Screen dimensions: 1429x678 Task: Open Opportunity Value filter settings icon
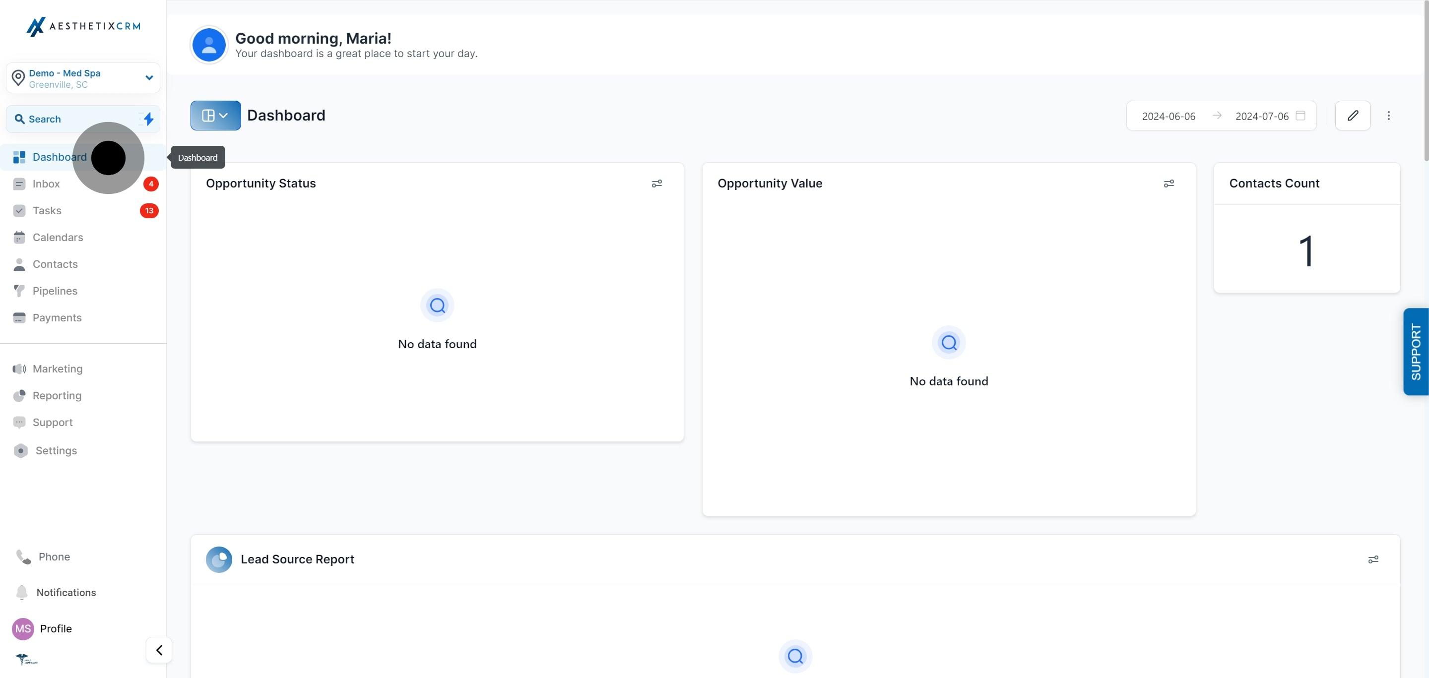click(x=1169, y=184)
